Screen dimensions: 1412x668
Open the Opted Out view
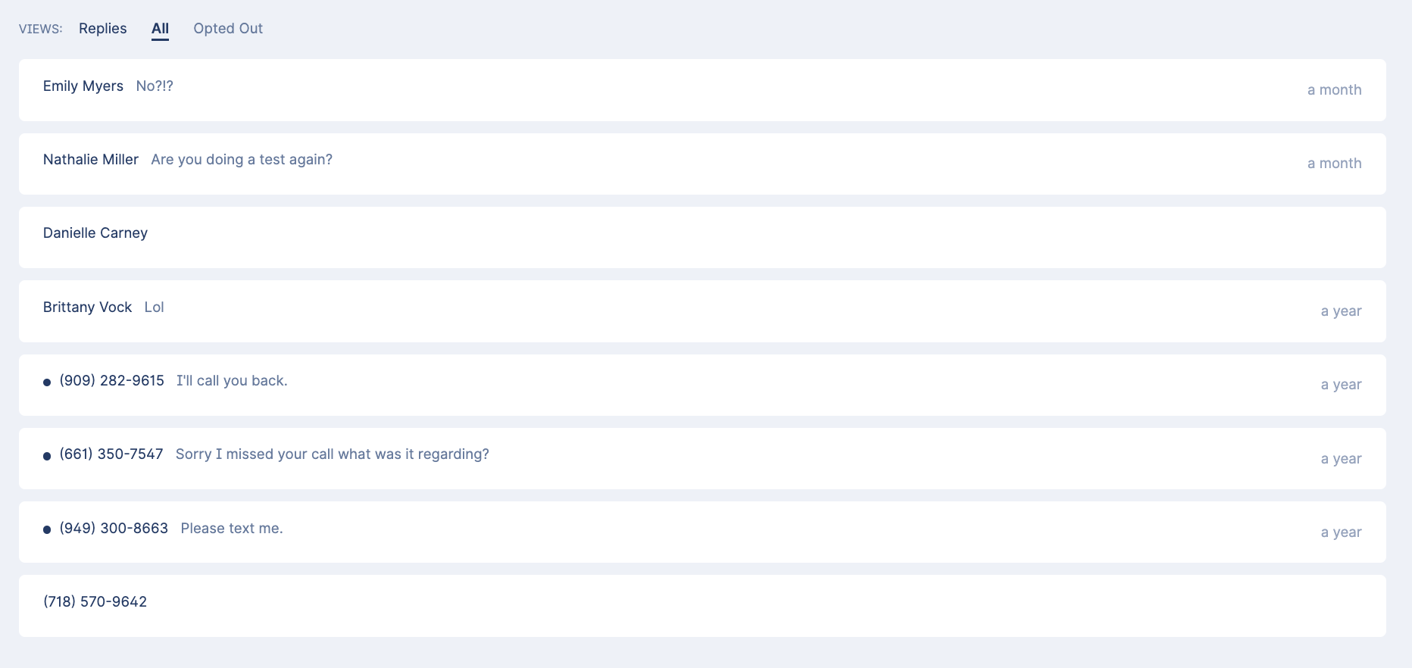227,29
